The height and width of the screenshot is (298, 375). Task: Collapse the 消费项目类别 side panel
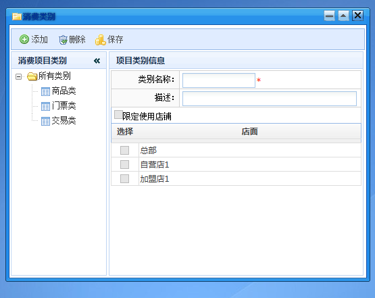pyautogui.click(x=97, y=61)
